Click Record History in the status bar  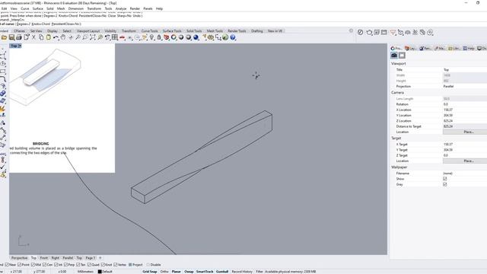coord(242,272)
